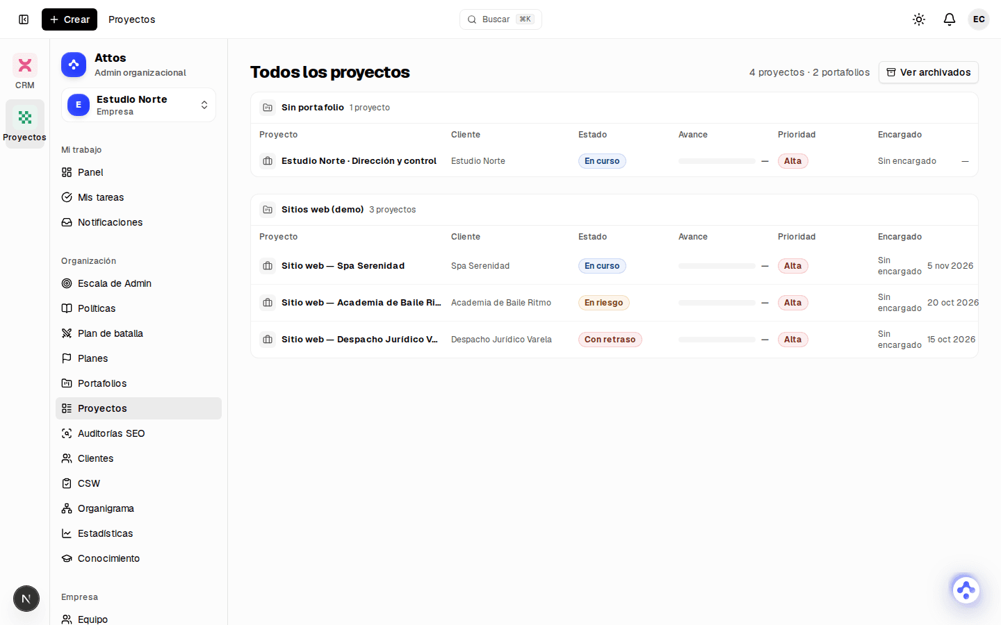Click the N avatar in the rail
This screenshot has height=625, width=1001.
26,599
